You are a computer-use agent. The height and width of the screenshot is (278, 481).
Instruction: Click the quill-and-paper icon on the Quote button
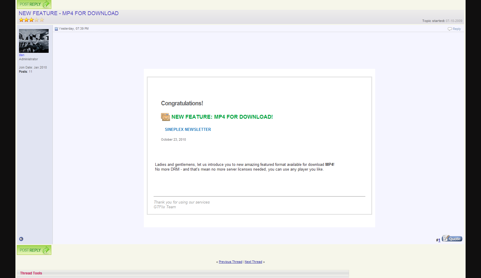[445, 238]
